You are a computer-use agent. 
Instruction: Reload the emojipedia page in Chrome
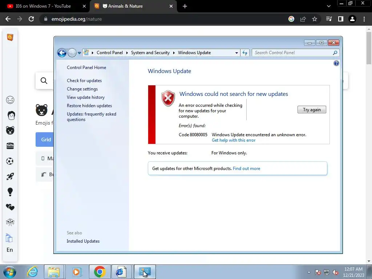coord(31,19)
